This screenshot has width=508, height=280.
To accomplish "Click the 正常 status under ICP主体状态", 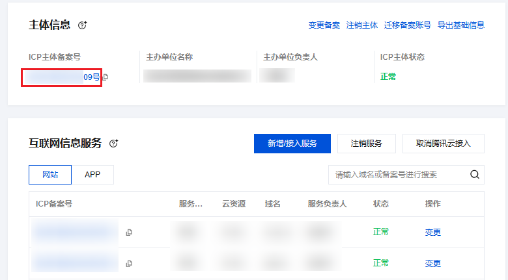I will pos(388,77).
